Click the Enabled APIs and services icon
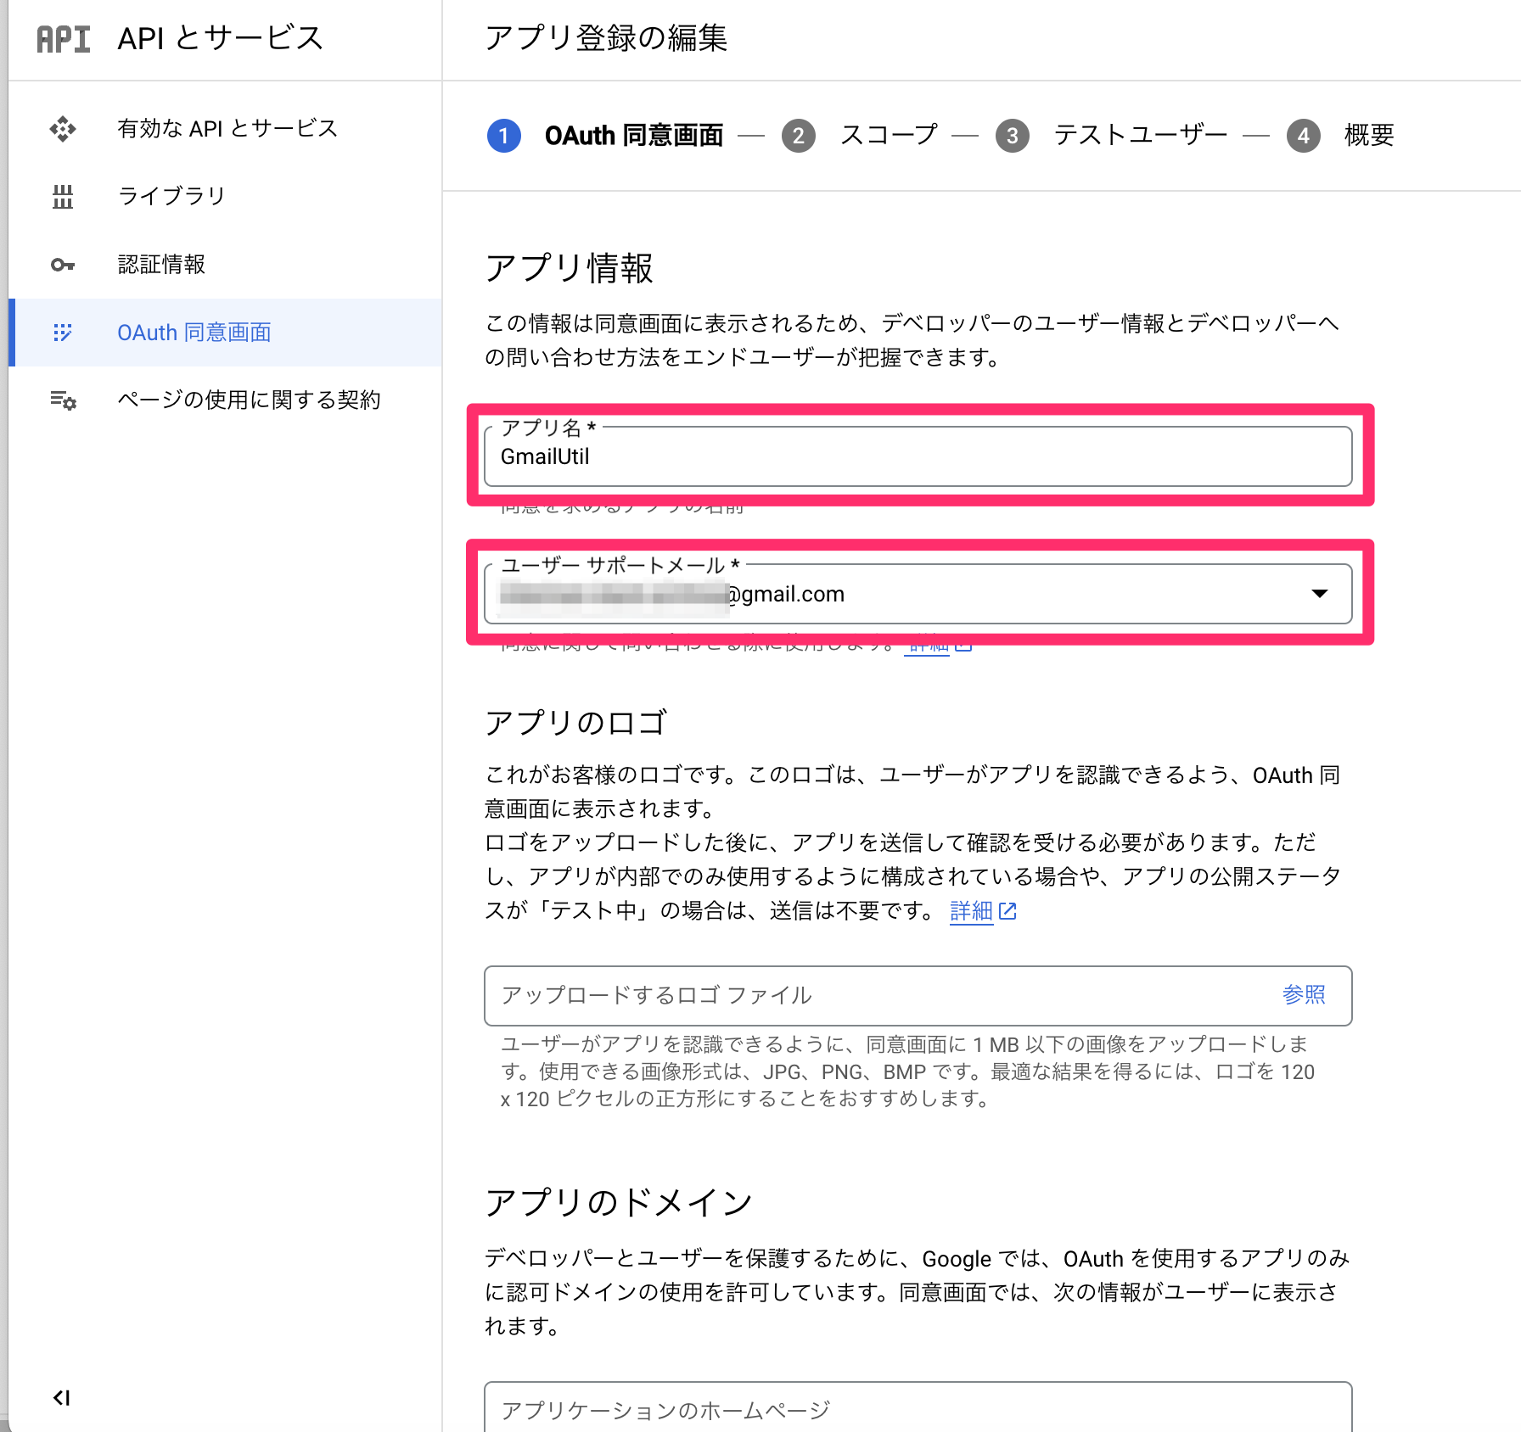The width and height of the screenshot is (1521, 1432). (63, 129)
